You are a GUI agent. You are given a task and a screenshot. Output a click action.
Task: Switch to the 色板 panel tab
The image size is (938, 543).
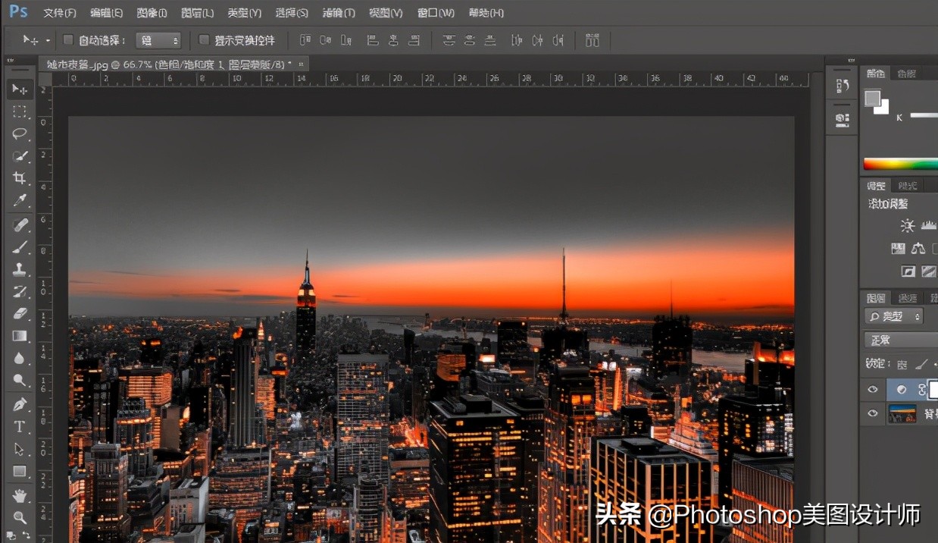click(x=905, y=73)
